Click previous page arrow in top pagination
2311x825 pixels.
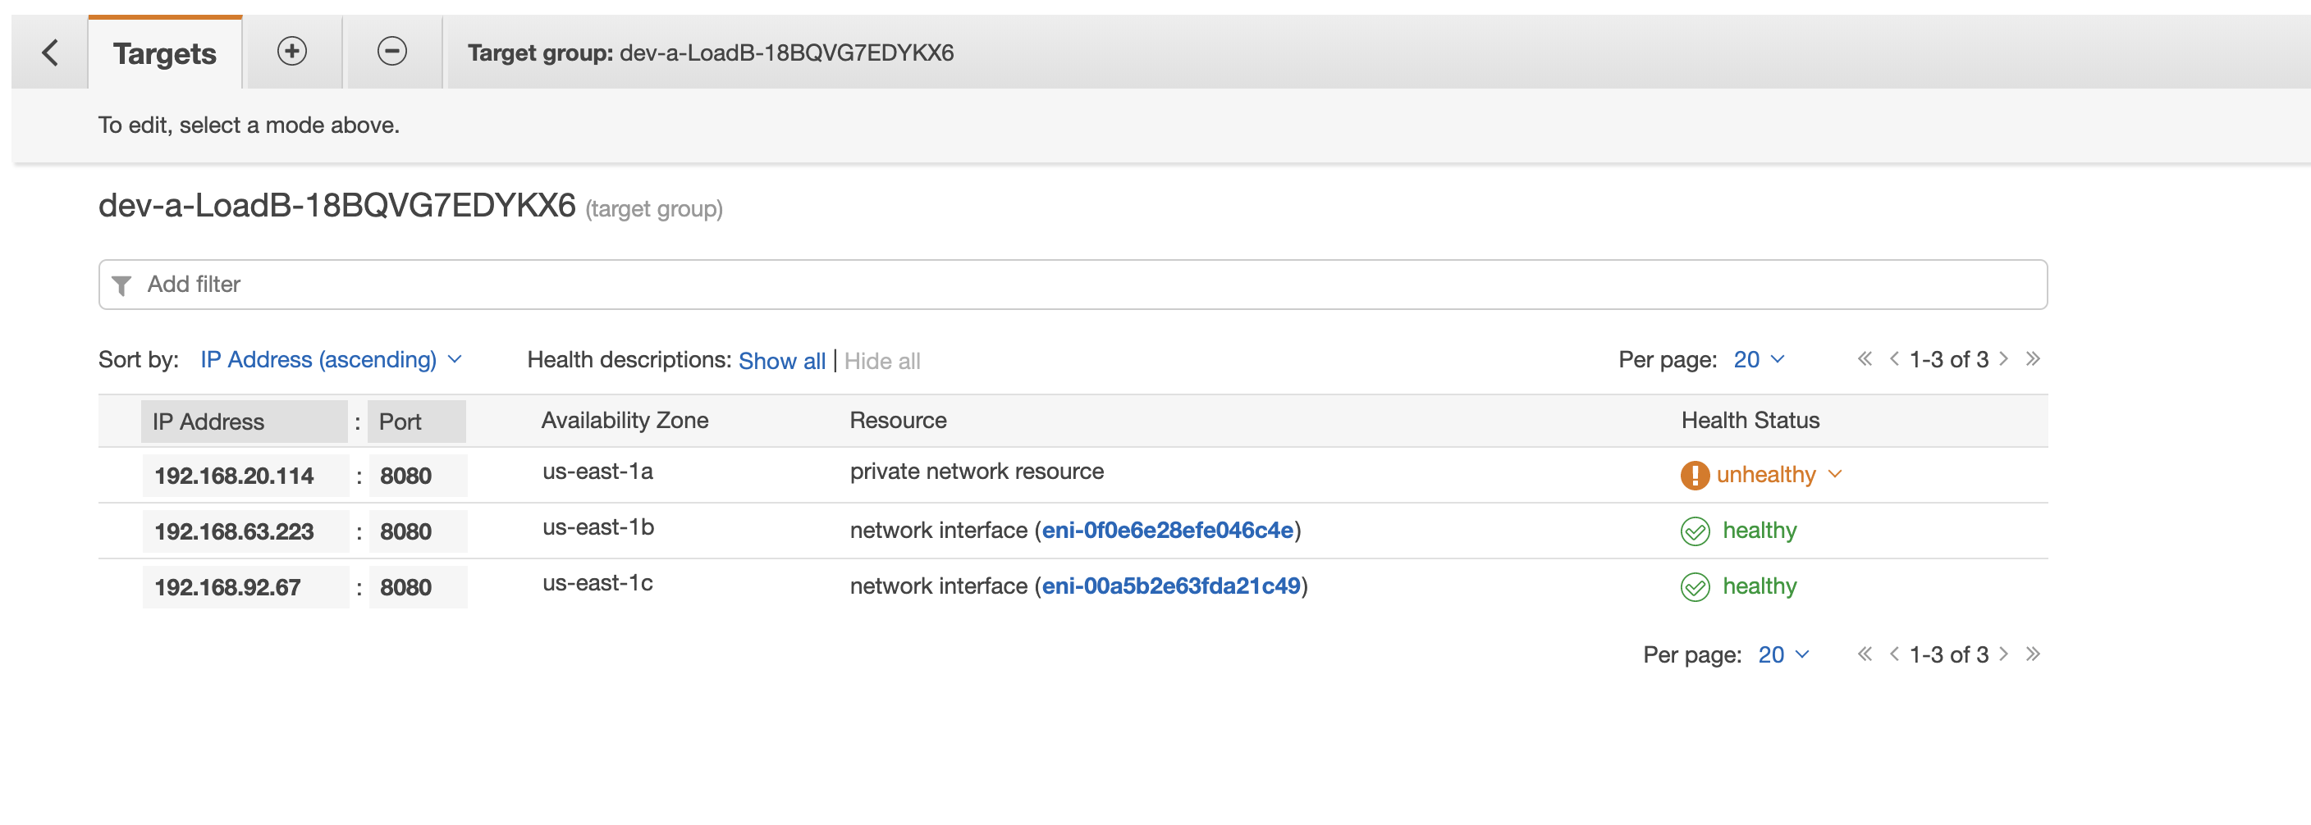1894,359
